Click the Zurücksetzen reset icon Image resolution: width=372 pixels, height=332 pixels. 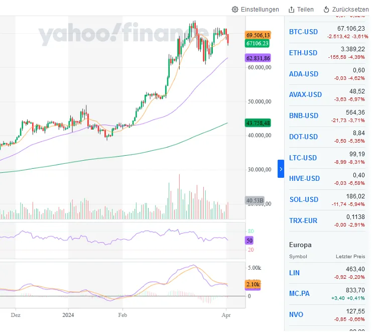point(326,10)
